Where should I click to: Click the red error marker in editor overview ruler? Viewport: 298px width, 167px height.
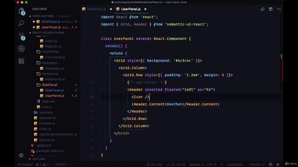(282, 70)
